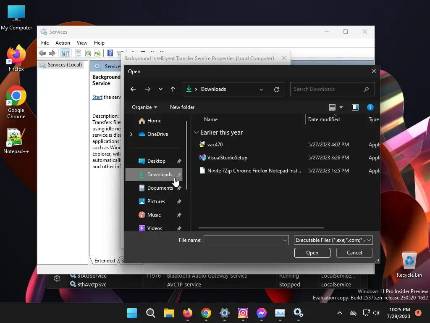
Task: Open the Recent locations dropdown arrow
Action: point(160,89)
